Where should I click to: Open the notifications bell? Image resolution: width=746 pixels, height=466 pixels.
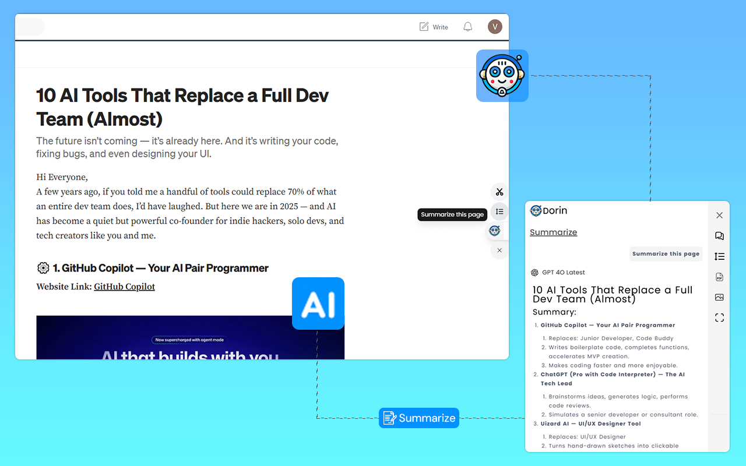point(467,27)
